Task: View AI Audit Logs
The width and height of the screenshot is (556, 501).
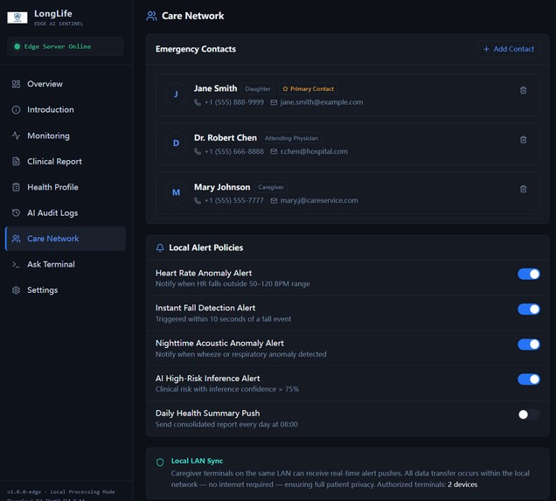Action: 66,212
